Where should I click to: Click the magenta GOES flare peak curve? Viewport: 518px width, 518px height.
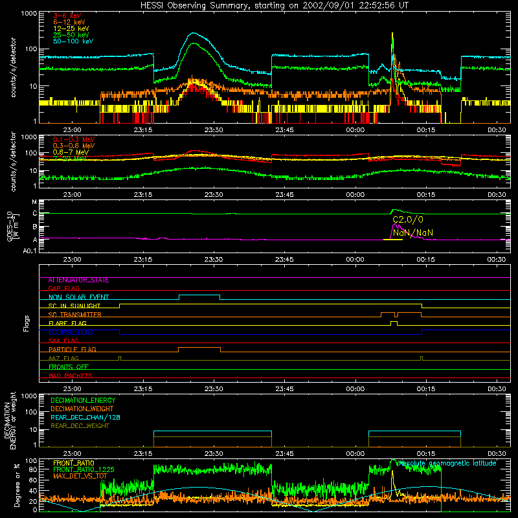point(396,225)
